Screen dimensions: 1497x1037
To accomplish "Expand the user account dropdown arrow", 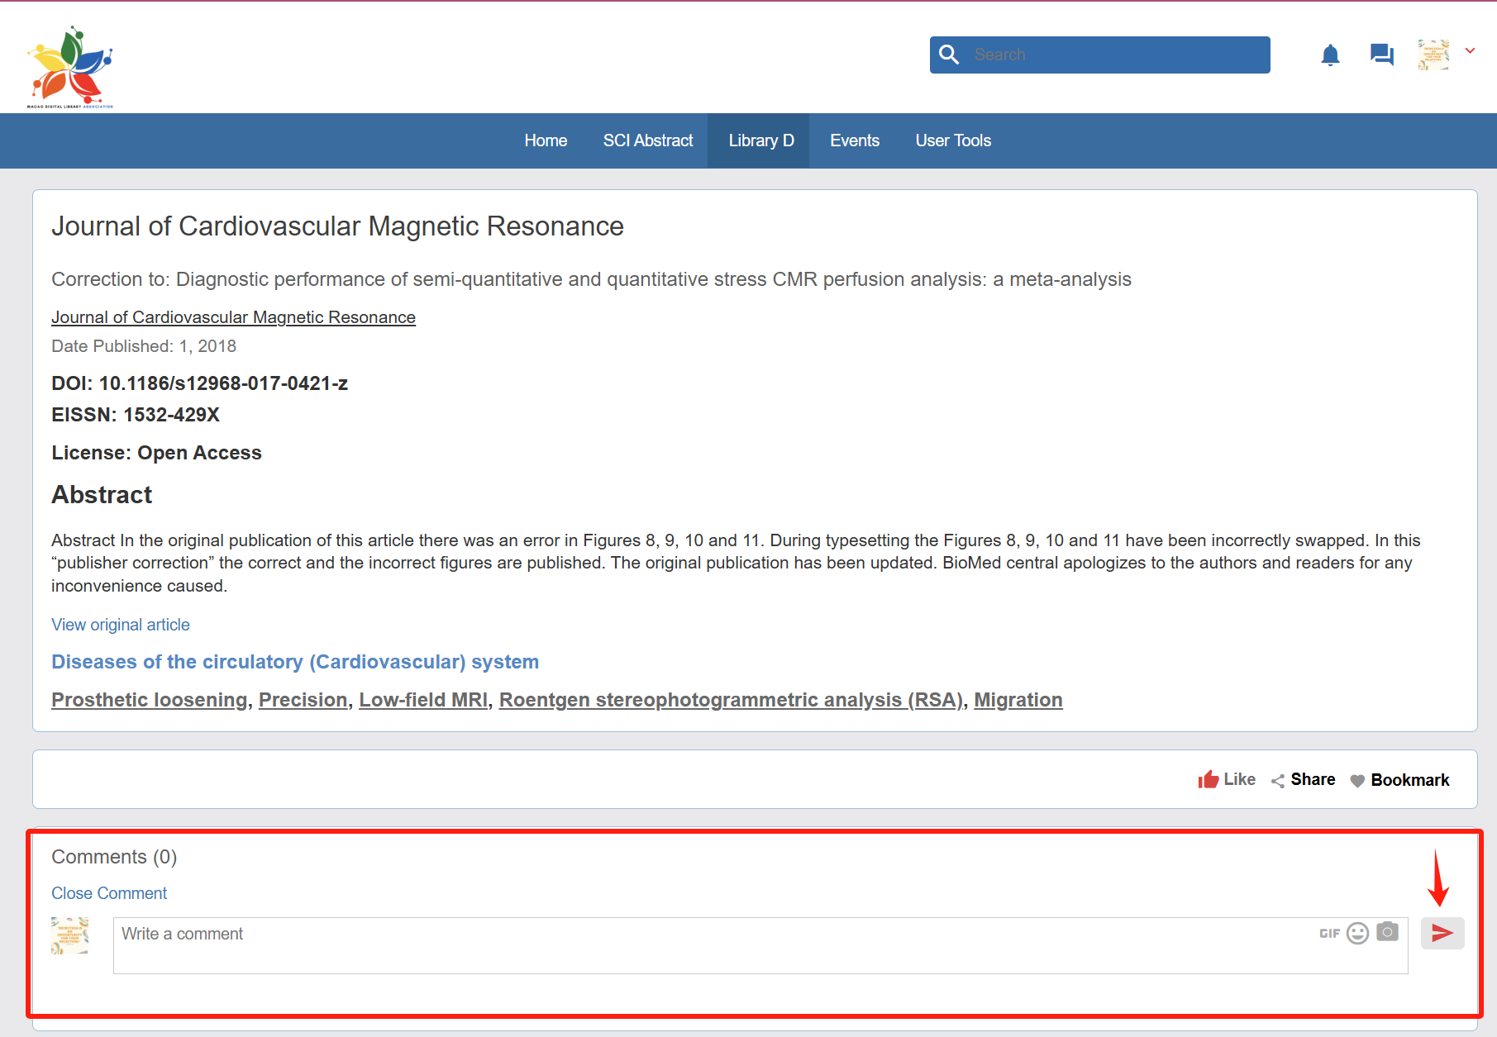I will [x=1470, y=51].
